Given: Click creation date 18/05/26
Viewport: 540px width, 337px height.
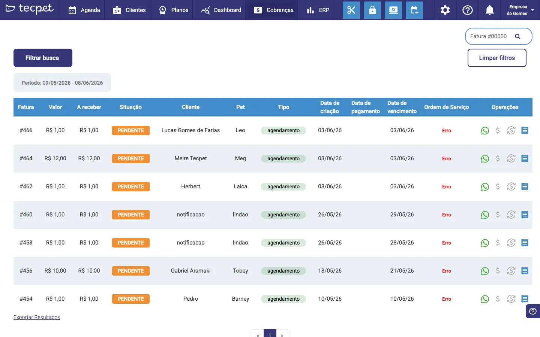Looking at the screenshot, I should coord(330,271).
